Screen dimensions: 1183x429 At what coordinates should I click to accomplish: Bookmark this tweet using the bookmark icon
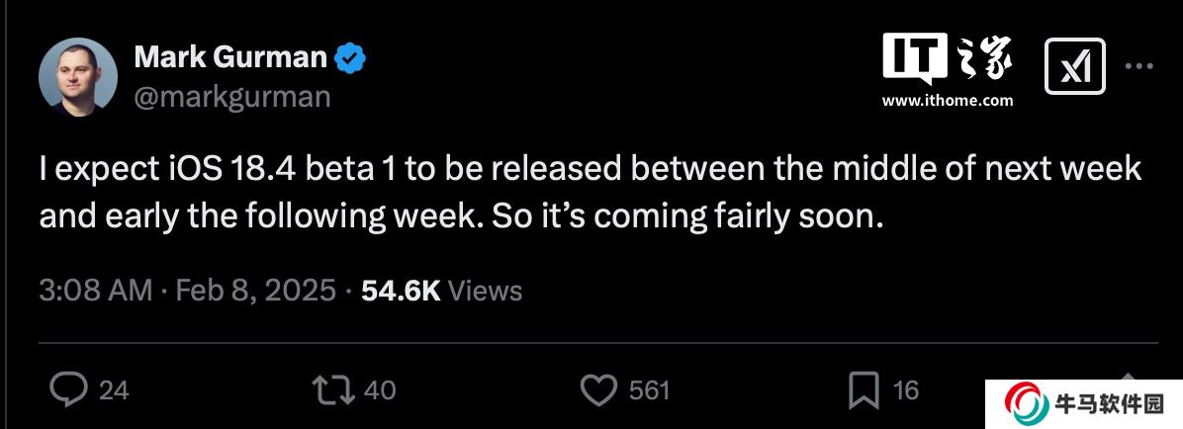point(864,390)
